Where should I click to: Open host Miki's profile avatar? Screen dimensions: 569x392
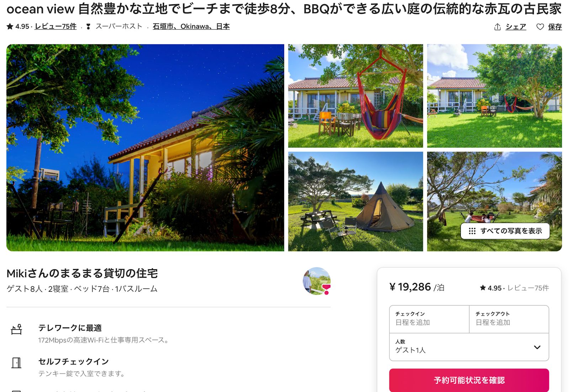[317, 281]
